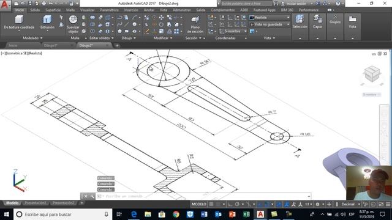This screenshot has height=220, width=392.
Task: Click the Windows search box in the taskbar
Action: pyautogui.click(x=62, y=215)
